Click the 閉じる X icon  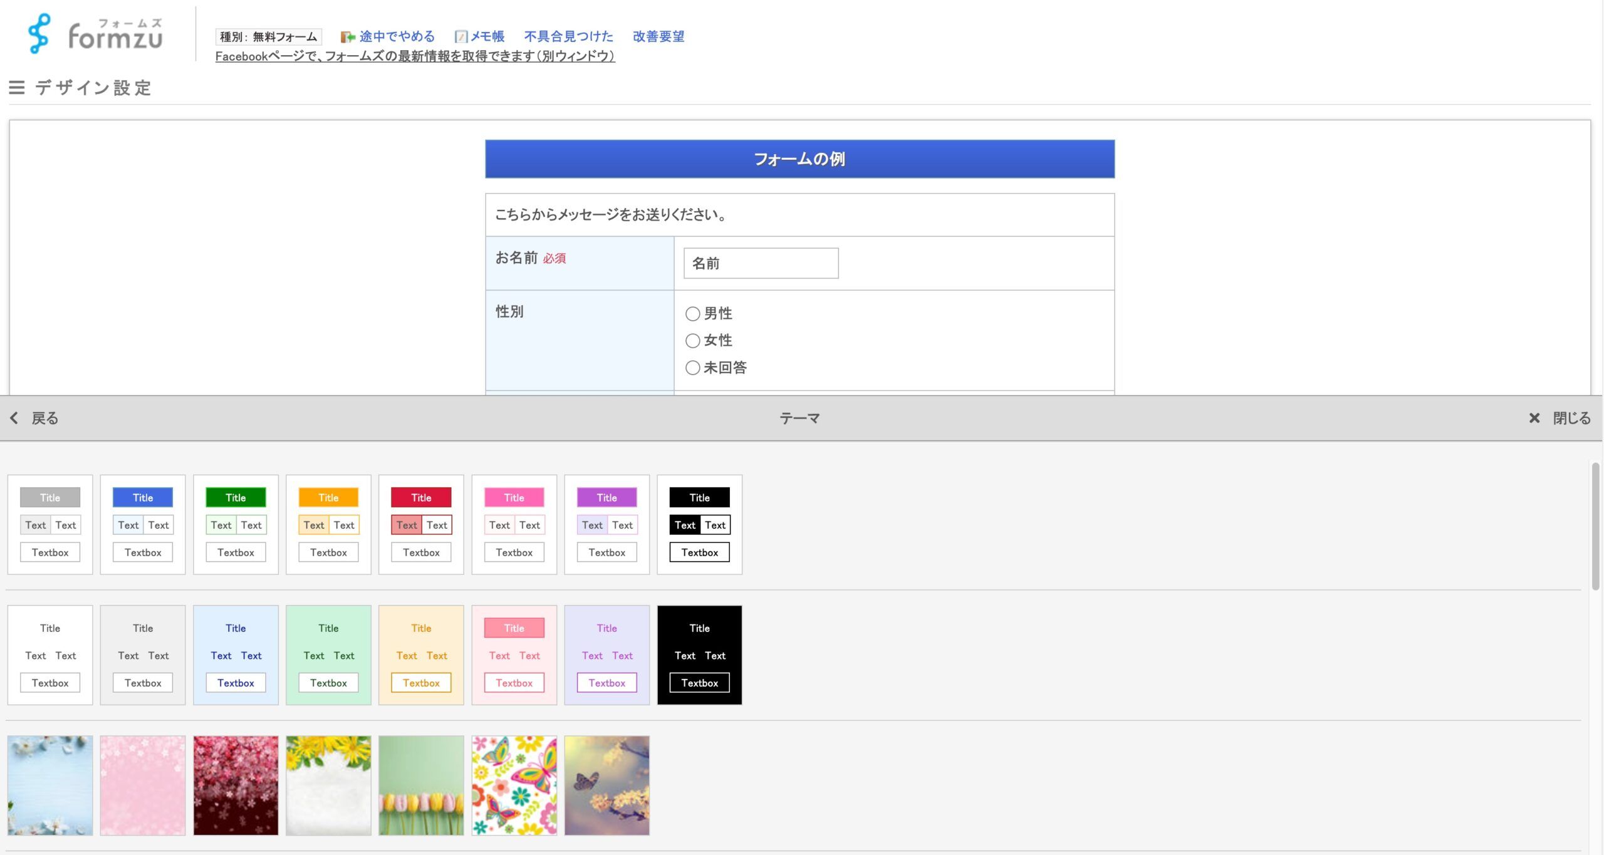click(x=1534, y=418)
